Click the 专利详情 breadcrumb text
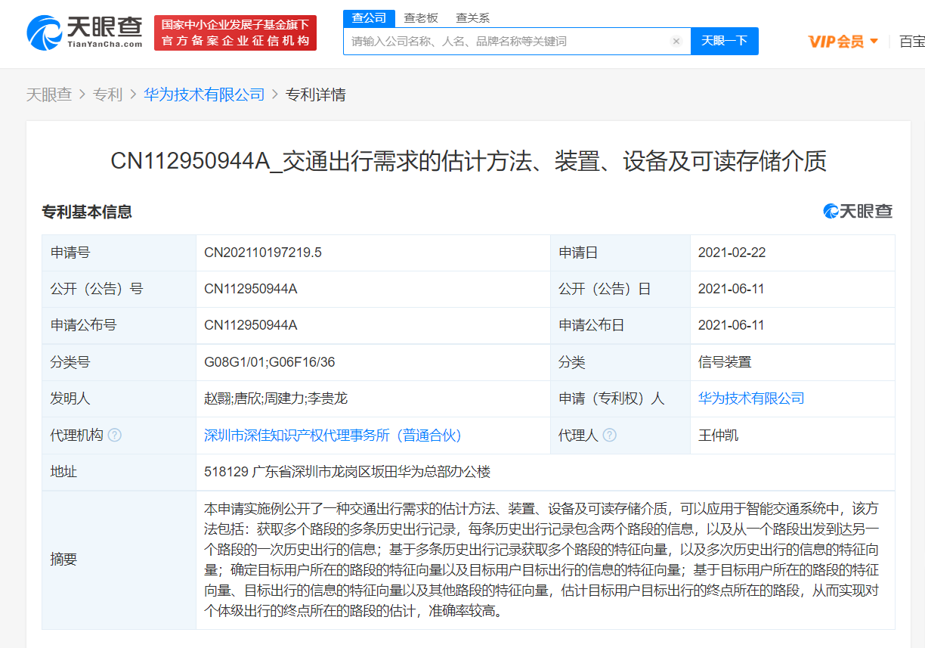This screenshot has height=648, width=925. click(316, 95)
